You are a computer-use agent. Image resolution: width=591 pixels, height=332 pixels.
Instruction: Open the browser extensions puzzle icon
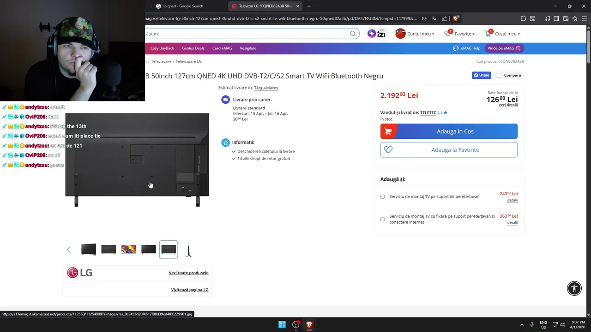click(523, 18)
